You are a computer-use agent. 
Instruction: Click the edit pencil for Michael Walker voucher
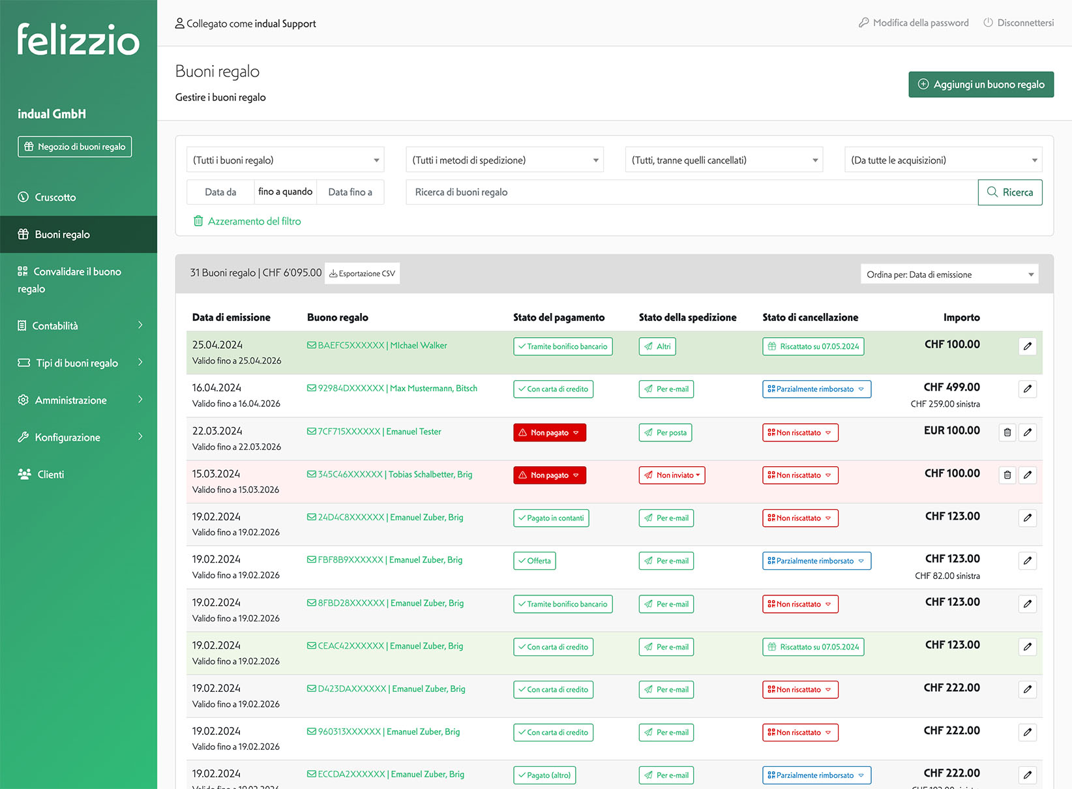pos(1027,346)
